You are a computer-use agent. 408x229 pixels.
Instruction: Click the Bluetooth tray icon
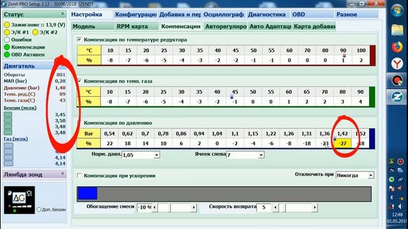click(x=391, y=198)
